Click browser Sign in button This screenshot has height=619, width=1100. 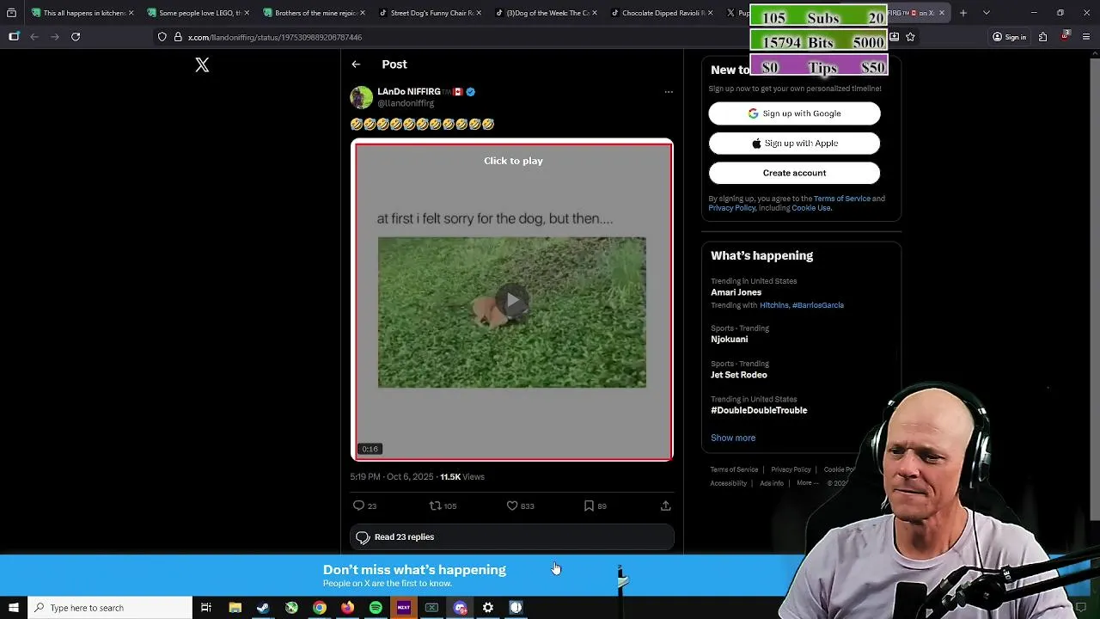[1010, 37]
